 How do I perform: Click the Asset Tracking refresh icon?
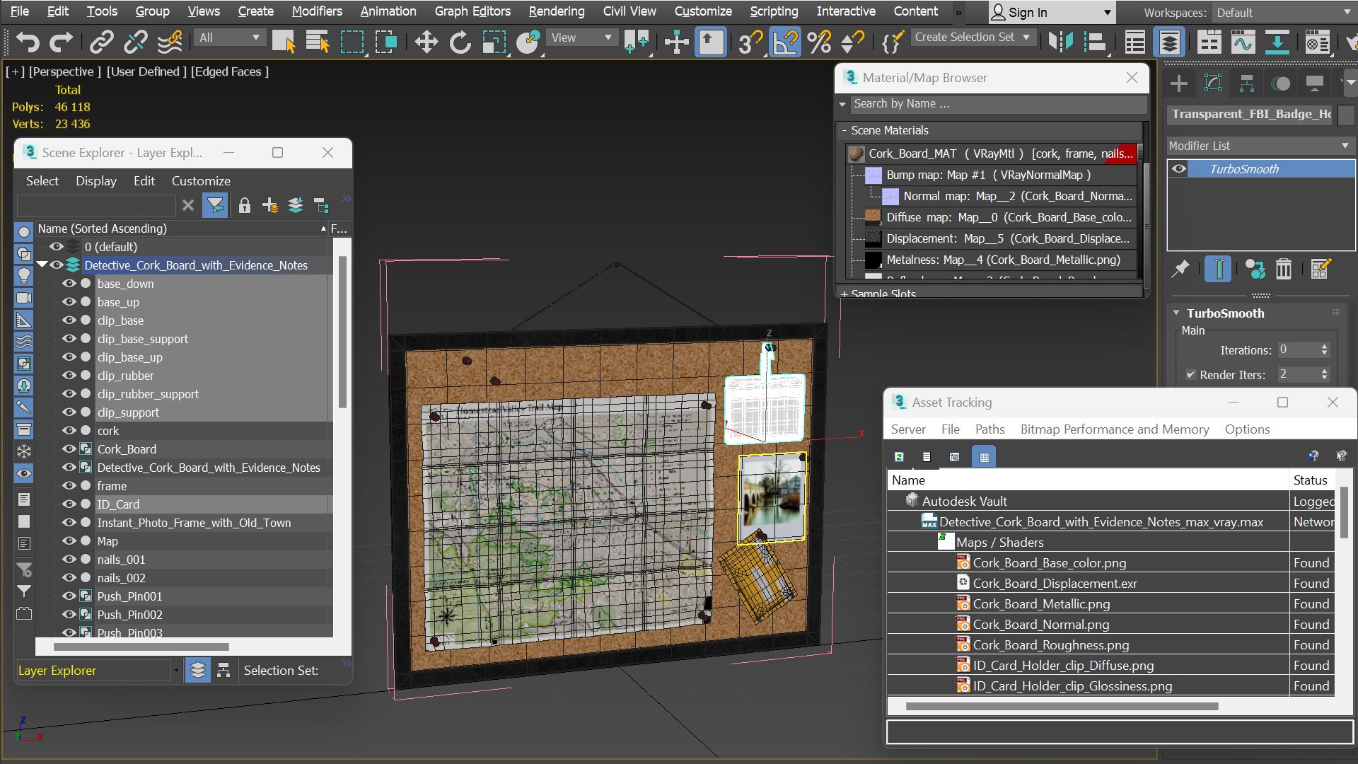pos(899,457)
